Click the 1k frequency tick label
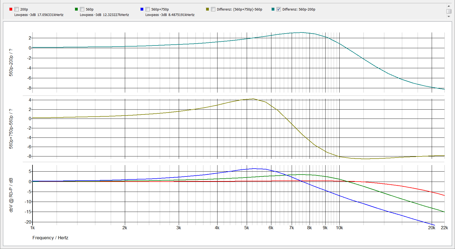The height and width of the screenshot is (249, 455). [x=32, y=228]
